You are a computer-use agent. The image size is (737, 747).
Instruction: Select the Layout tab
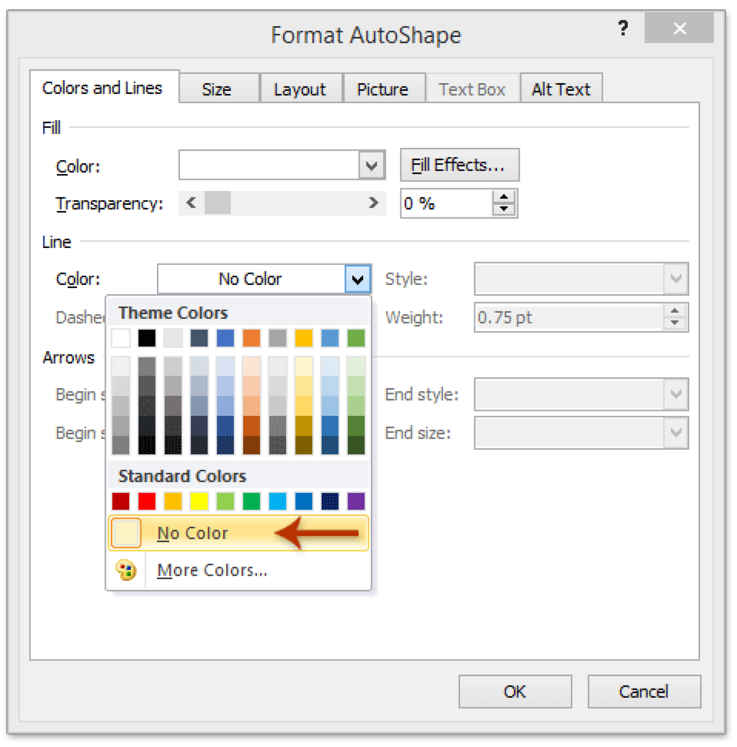click(300, 89)
